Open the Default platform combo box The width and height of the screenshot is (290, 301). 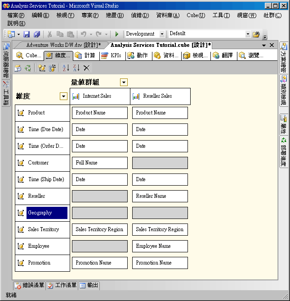point(210,34)
